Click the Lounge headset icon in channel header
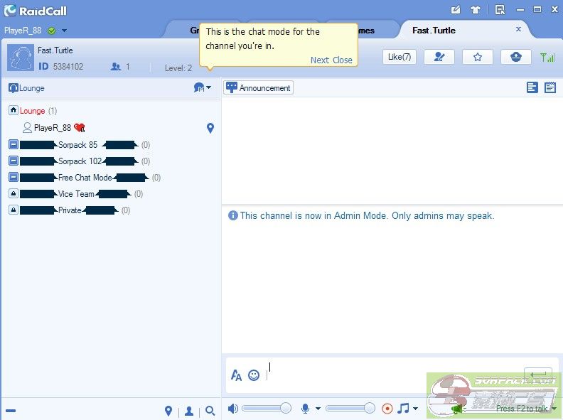The image size is (563, 420). point(14,88)
